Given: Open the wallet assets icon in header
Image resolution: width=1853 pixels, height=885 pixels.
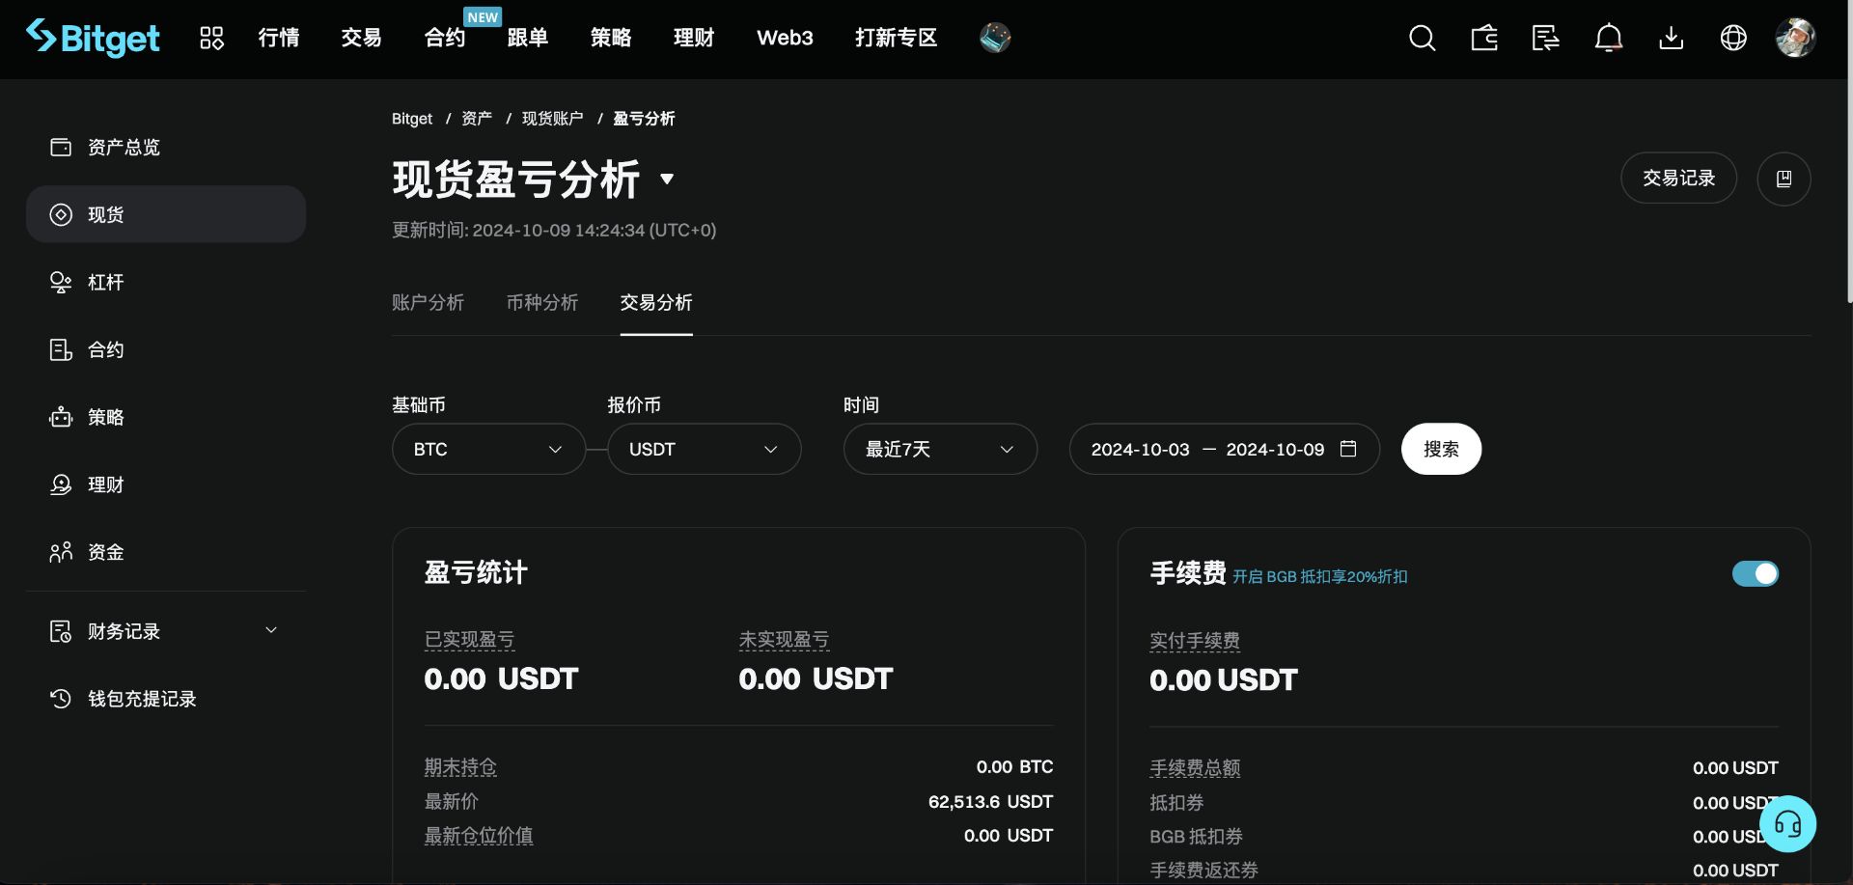Looking at the screenshot, I should [1484, 38].
